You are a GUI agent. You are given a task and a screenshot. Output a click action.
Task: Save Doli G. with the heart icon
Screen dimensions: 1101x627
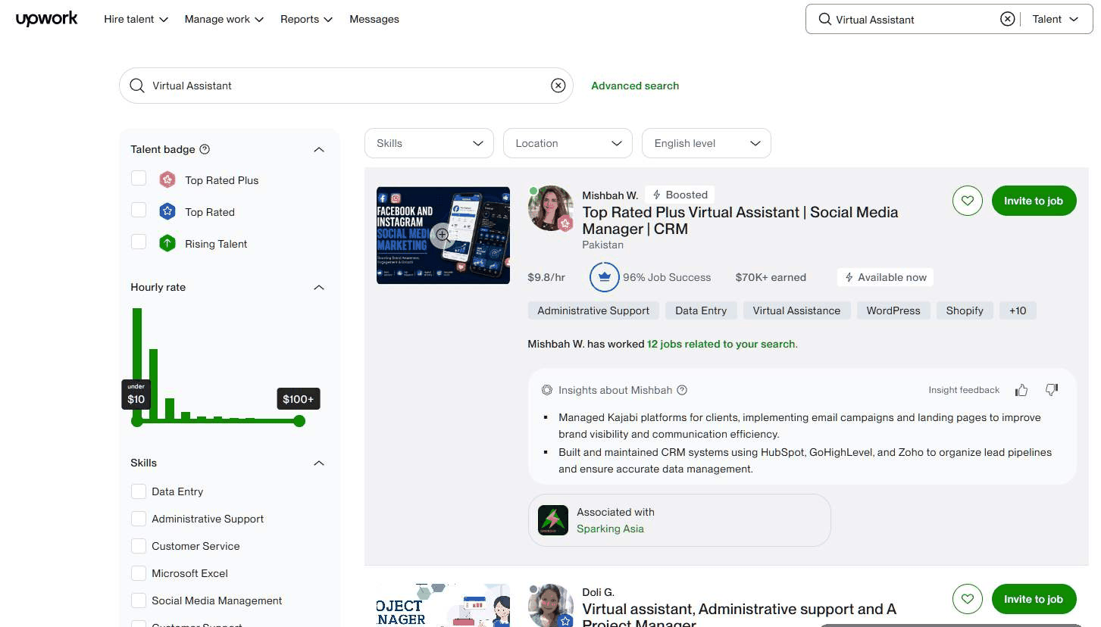[x=967, y=599]
